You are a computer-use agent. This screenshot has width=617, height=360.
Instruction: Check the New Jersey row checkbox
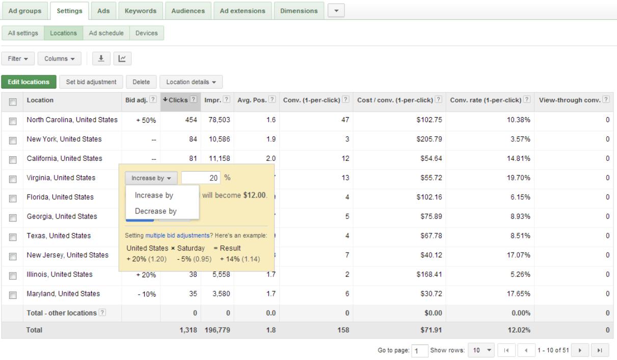[x=12, y=256]
